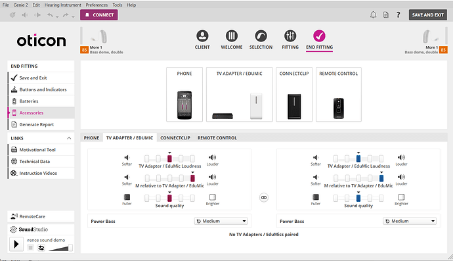Click the left Sound quality Brighter icon
Screen dimensions: 453x261
pyautogui.click(x=212, y=197)
